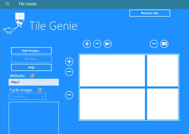Focus the Website http:// input field
189x134 pixels.
[x=34, y=82]
